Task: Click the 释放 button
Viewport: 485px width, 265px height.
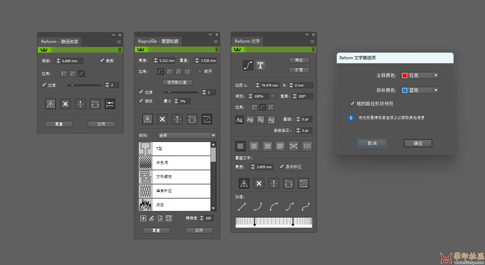Action: click(299, 60)
